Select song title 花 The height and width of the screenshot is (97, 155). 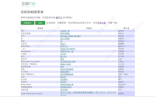[x=22, y=39]
